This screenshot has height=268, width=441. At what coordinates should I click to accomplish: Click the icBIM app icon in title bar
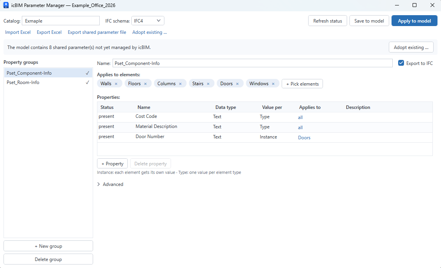pyautogui.click(x=5, y=5)
